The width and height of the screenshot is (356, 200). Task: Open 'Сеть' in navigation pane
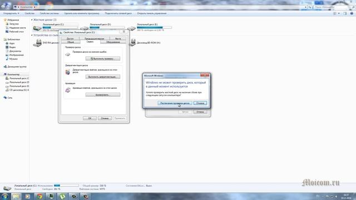click(10, 98)
